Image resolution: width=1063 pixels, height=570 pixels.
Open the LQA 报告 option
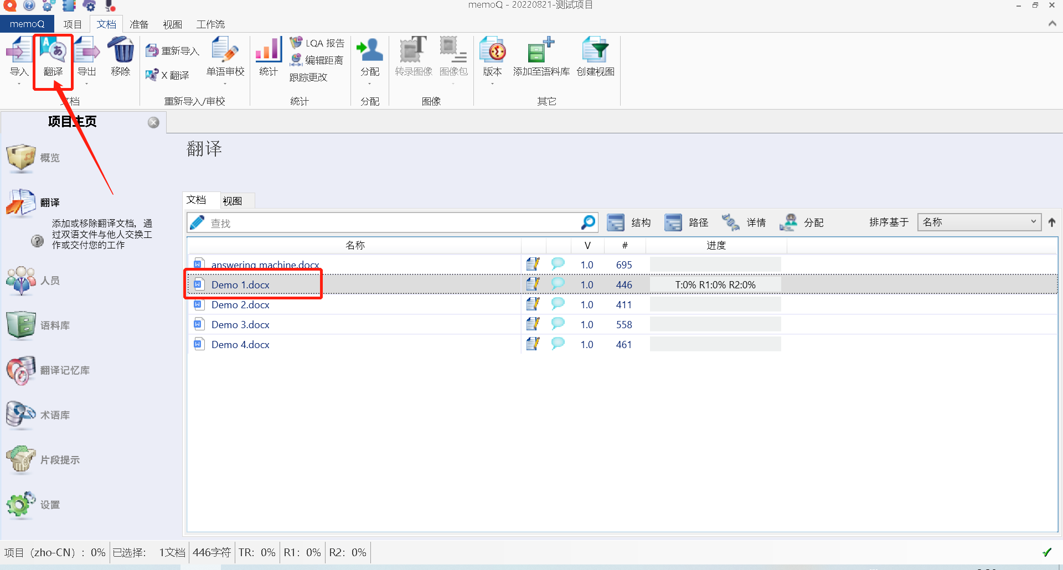(x=317, y=43)
